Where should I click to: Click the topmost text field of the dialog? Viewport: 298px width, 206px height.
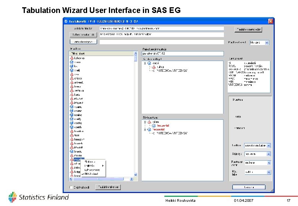point(162,29)
